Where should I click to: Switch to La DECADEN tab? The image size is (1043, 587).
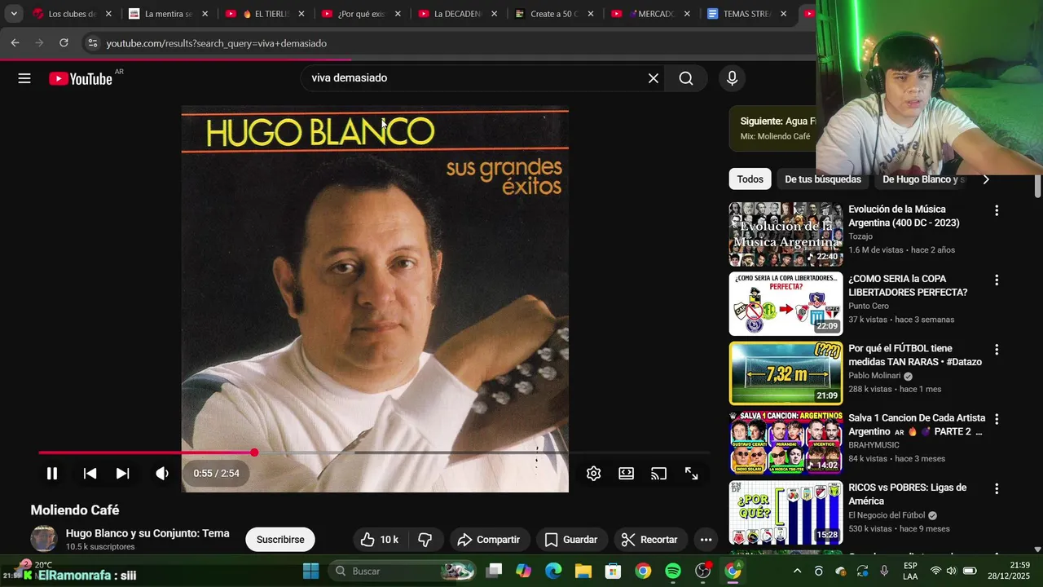point(457,14)
